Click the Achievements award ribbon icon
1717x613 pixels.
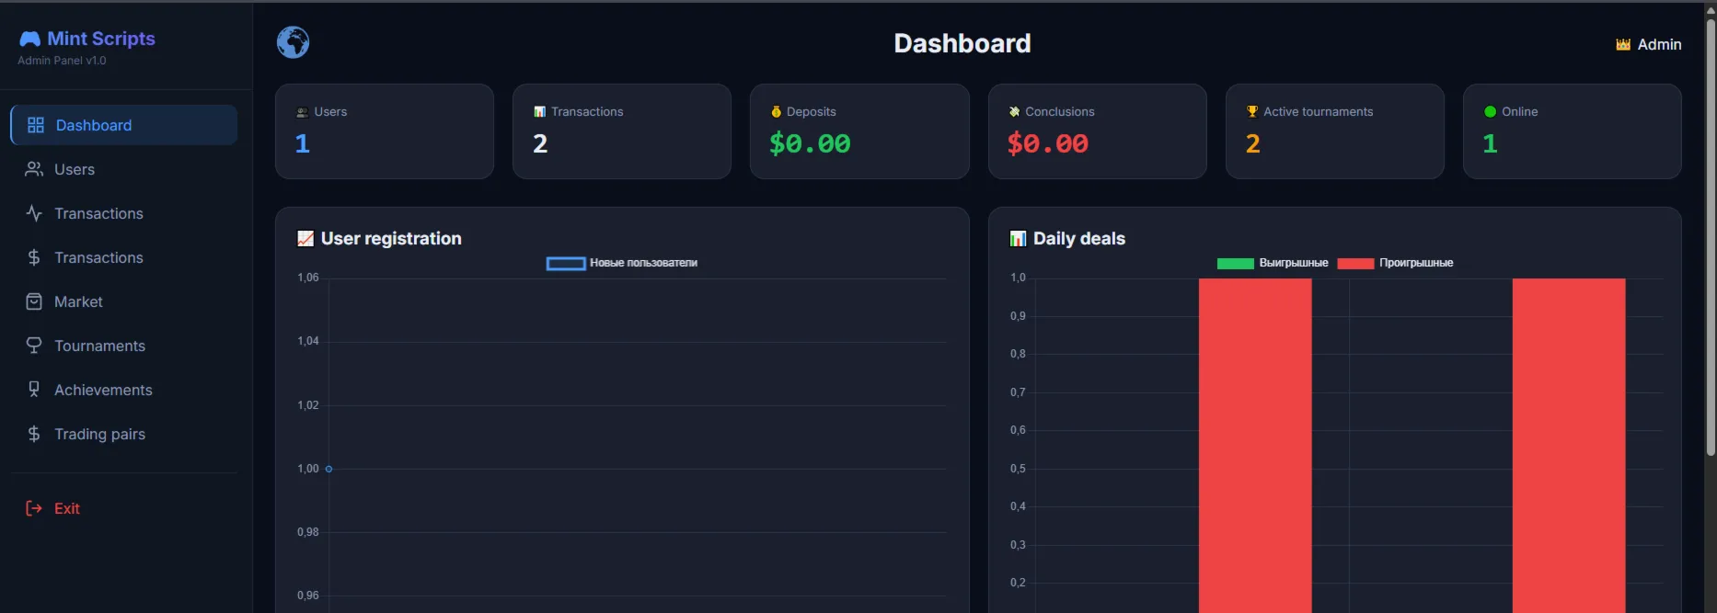(x=34, y=390)
